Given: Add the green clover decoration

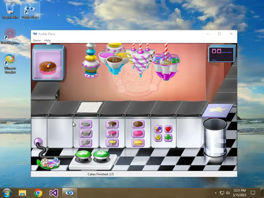Looking at the screenshot, I should click(x=168, y=138).
